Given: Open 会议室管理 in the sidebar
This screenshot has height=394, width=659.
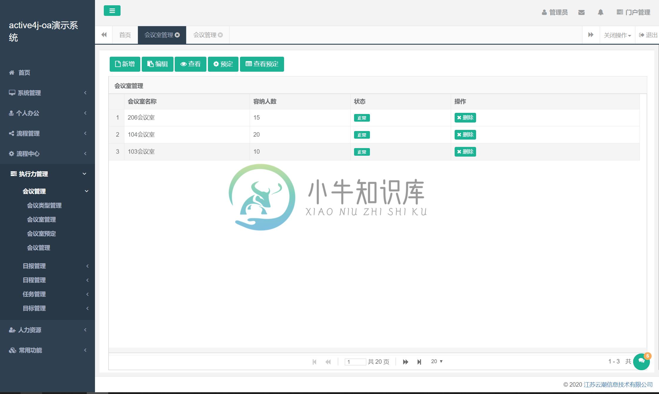Looking at the screenshot, I should 41,219.
